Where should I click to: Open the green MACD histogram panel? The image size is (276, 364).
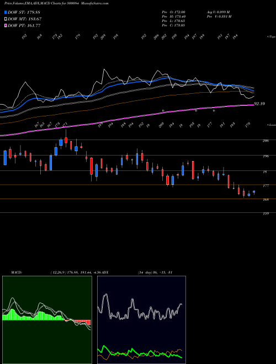point(47,320)
